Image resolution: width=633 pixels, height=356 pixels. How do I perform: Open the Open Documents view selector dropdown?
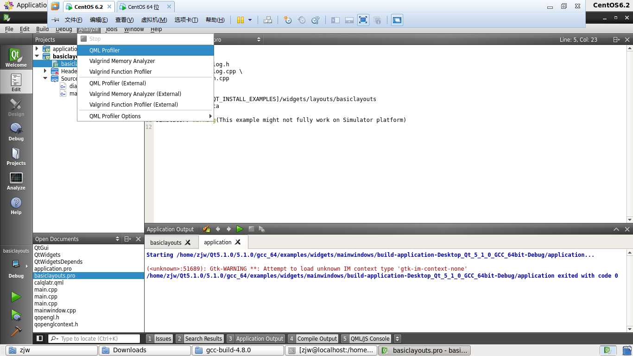[x=77, y=239]
